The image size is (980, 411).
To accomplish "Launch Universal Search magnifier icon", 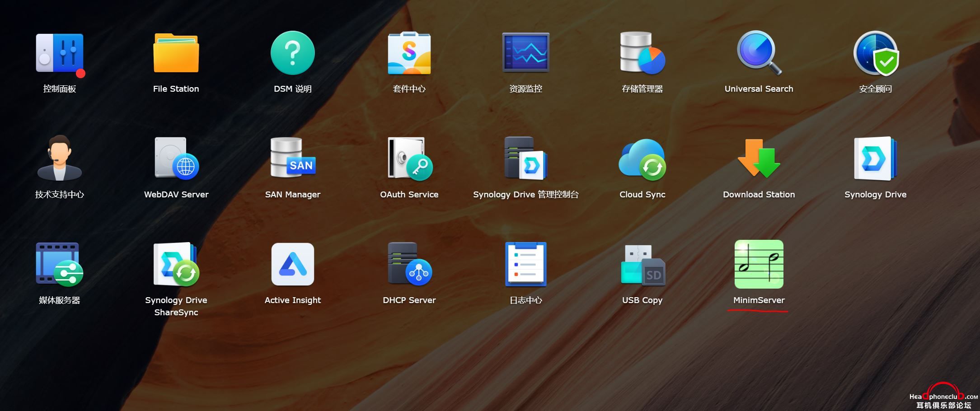I will coord(759,53).
